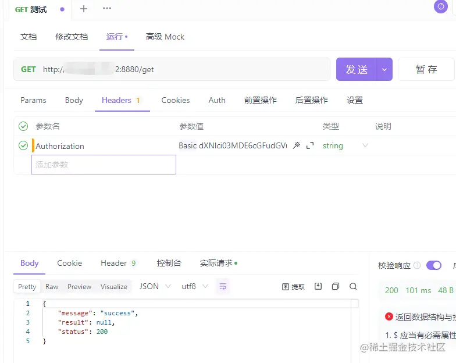
Task: Click the magic wand icon in Authorization value
Action: pyautogui.click(x=297, y=145)
